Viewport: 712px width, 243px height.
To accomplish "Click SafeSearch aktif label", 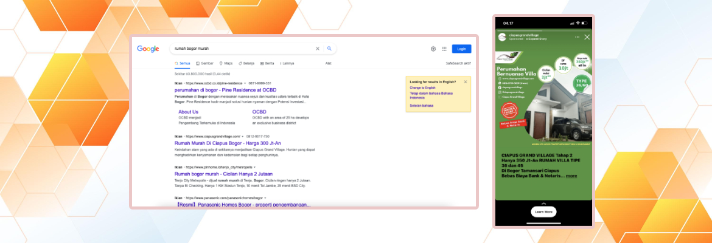I will coord(458,63).
